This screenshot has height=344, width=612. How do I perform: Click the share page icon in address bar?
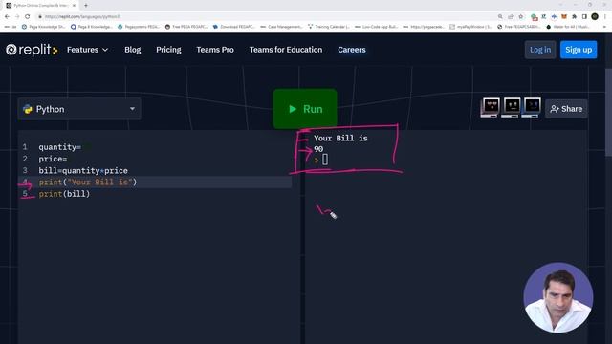pyautogui.click(x=511, y=17)
